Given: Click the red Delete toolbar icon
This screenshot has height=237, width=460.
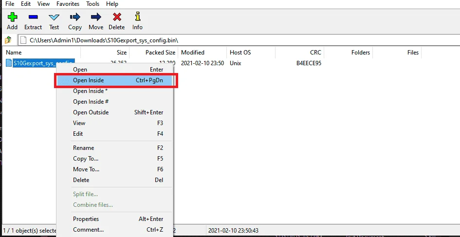Looking at the screenshot, I should (x=117, y=17).
